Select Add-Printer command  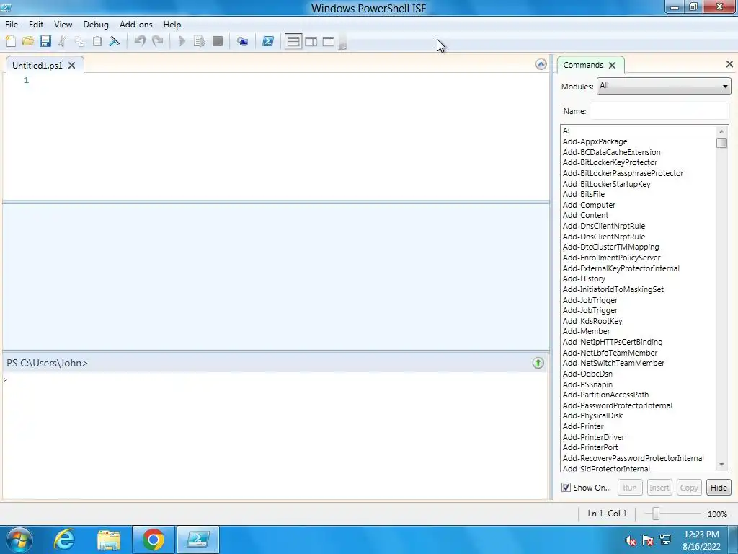coord(582,426)
